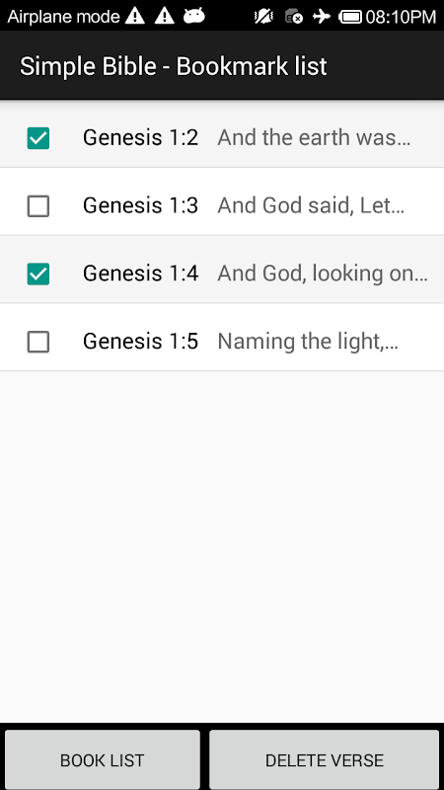Tap the muted vibrate status icon
This screenshot has height=790, width=444.
tap(263, 17)
